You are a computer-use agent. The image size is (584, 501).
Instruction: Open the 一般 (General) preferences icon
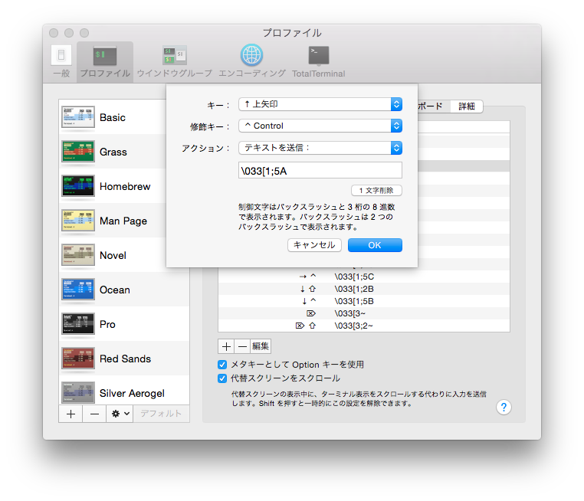pyautogui.click(x=61, y=61)
